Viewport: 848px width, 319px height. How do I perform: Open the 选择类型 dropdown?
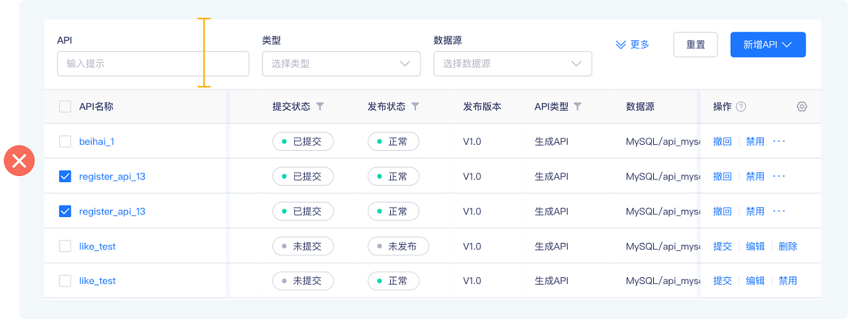[341, 64]
